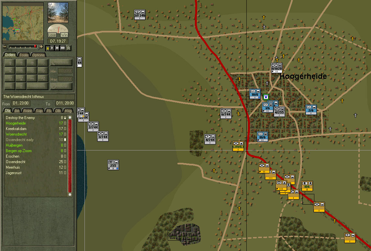Image resolution: width=371 pixels, height=251 pixels.
Task: Select the 255 headquarters unit counter
Action: pos(113,165)
